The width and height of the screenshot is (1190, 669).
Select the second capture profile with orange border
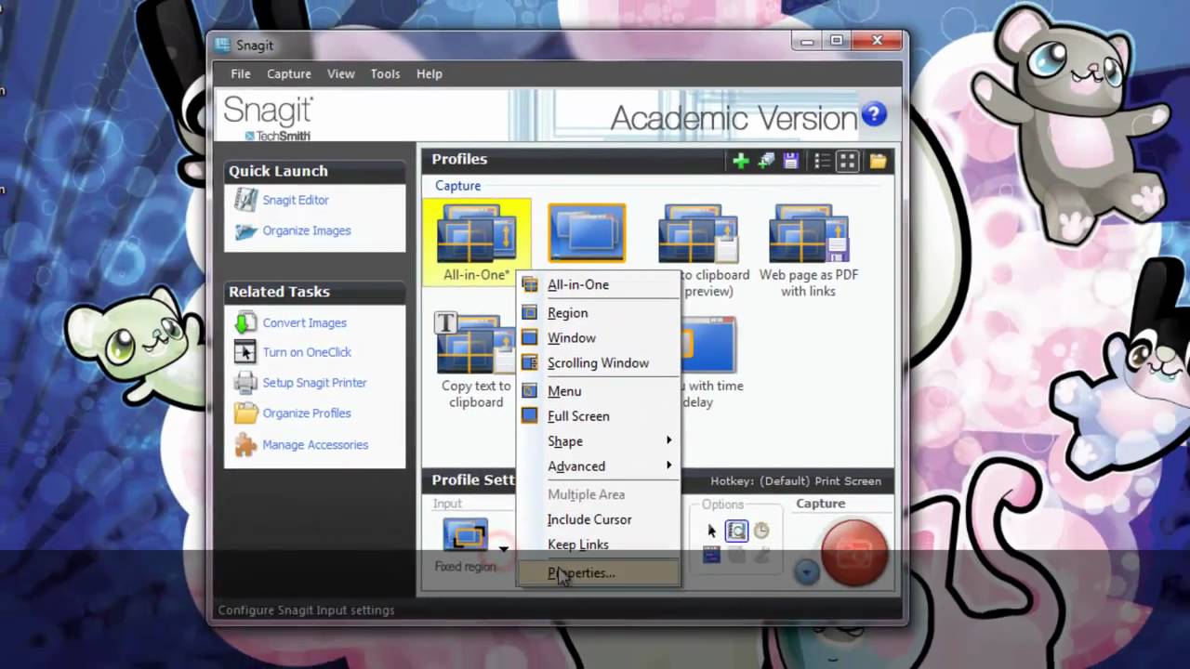tap(587, 233)
